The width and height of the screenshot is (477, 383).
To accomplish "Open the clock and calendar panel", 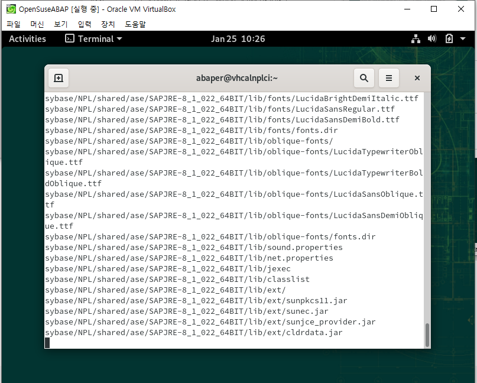I will 238,39.
